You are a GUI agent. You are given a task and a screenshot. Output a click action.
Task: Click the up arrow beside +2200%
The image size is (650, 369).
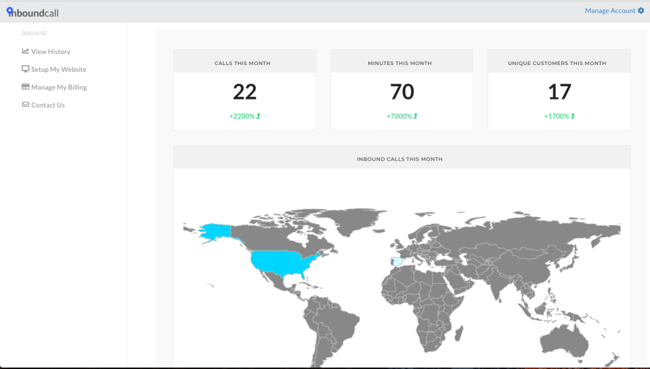258,116
